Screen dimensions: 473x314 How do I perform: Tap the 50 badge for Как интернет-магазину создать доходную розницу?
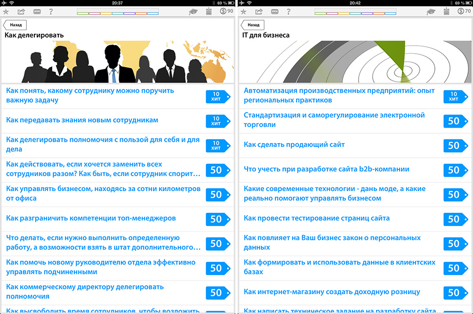(x=456, y=293)
